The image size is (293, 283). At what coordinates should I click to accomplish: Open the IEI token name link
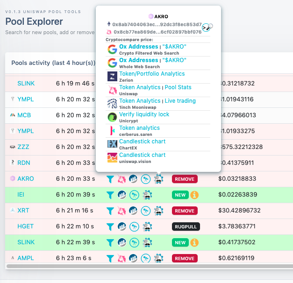tap(21, 195)
